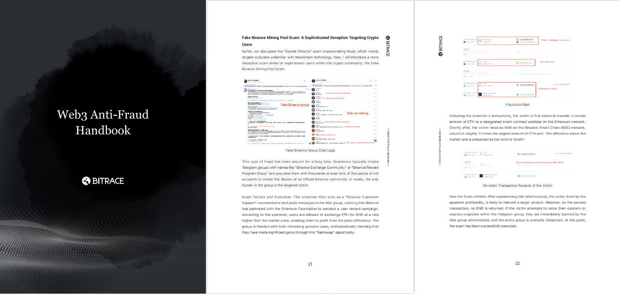Click the red 'Got ~1.1x return' annotation
The height and width of the screenshot is (294, 620).
tap(547, 62)
